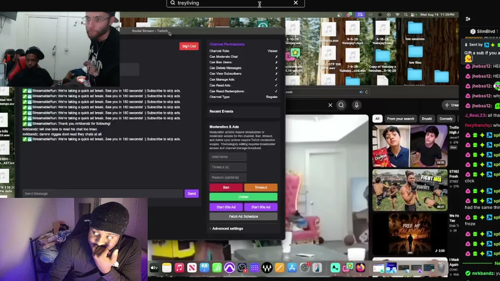This screenshot has width=500, height=281.
Task: Click the Username moderation field
Action: 228,157
